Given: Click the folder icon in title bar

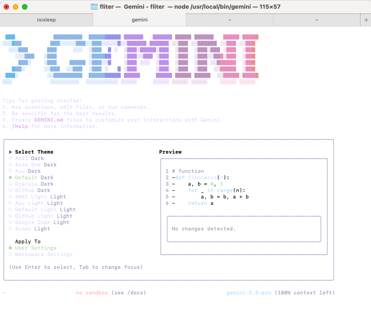Looking at the screenshot, I should [x=94, y=7].
